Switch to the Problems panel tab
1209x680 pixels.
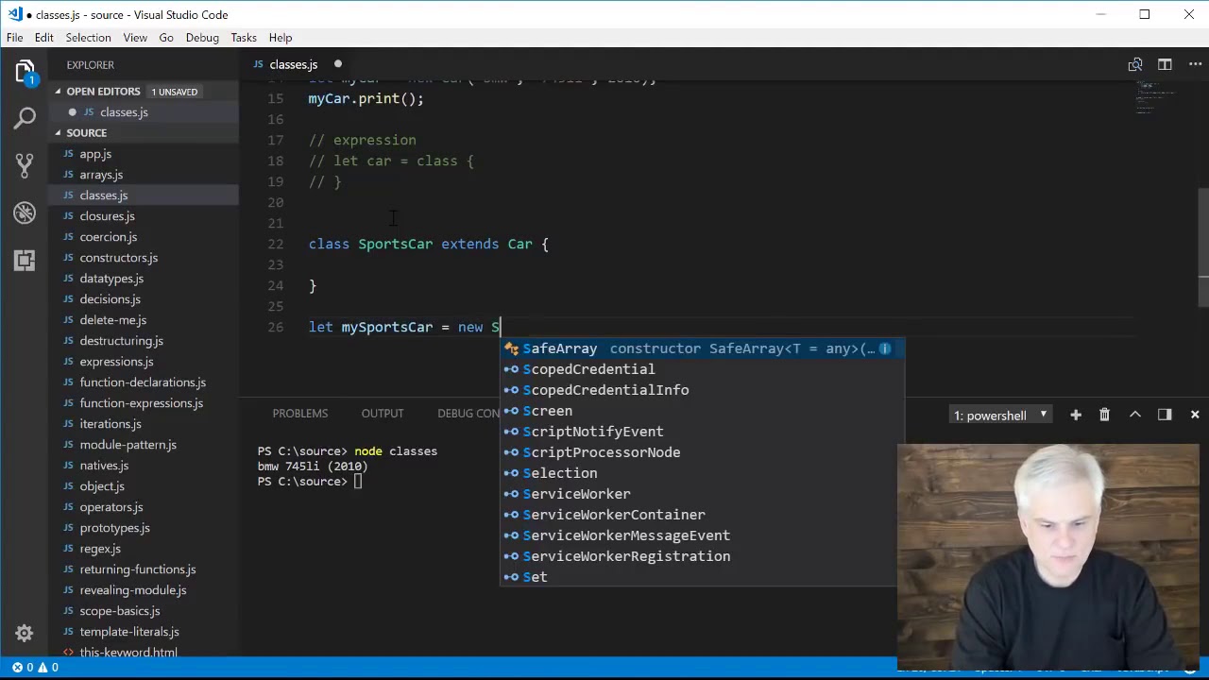[300, 414]
